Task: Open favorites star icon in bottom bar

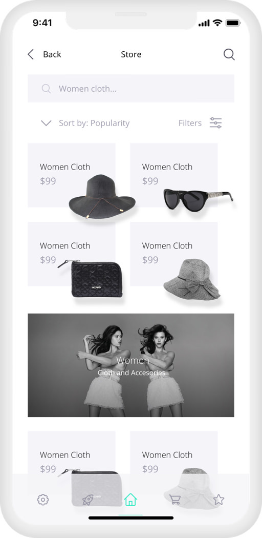Action: (x=219, y=500)
